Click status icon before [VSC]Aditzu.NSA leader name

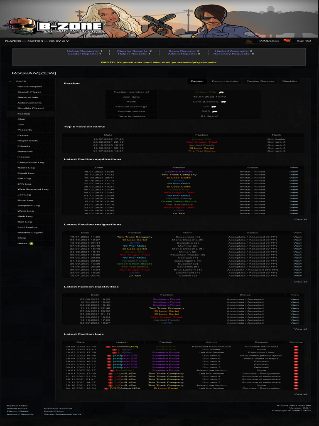point(106,389)
